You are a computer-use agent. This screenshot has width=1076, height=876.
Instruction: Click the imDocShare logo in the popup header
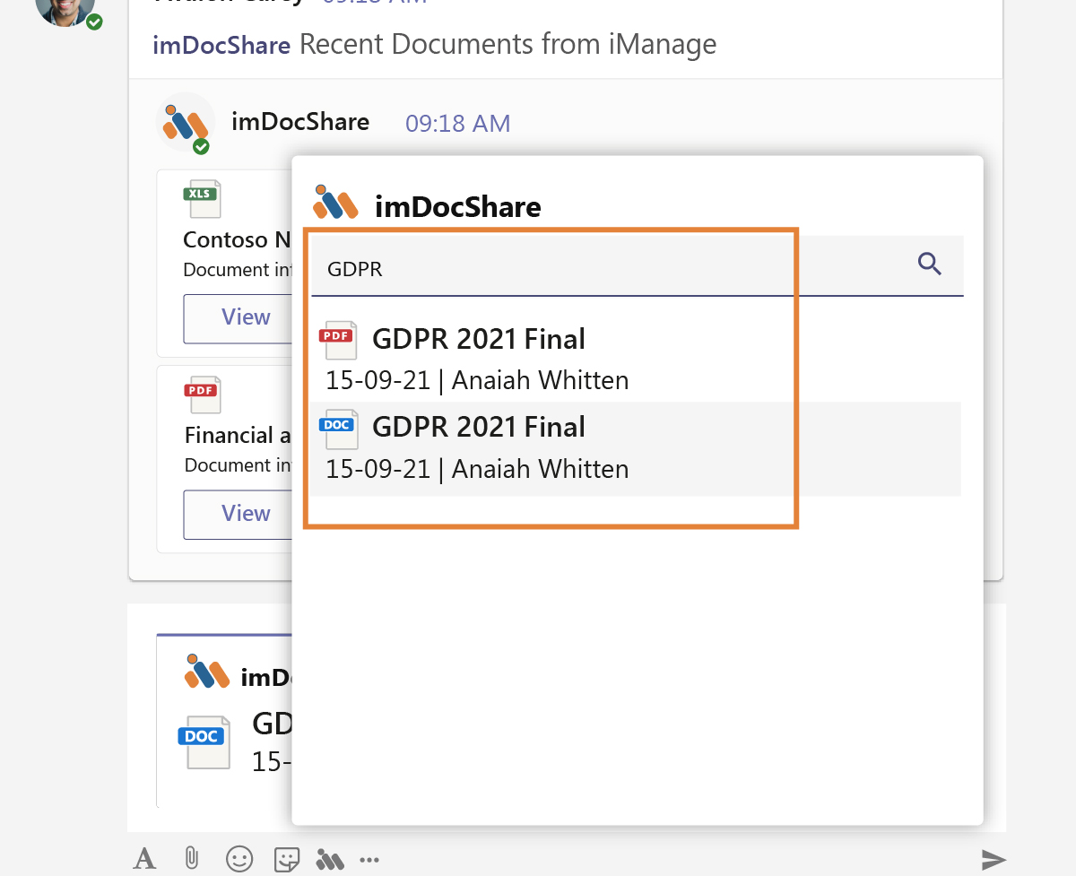(334, 202)
